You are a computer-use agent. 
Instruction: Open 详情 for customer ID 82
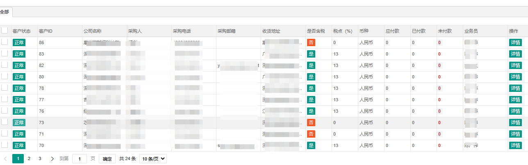515,65
